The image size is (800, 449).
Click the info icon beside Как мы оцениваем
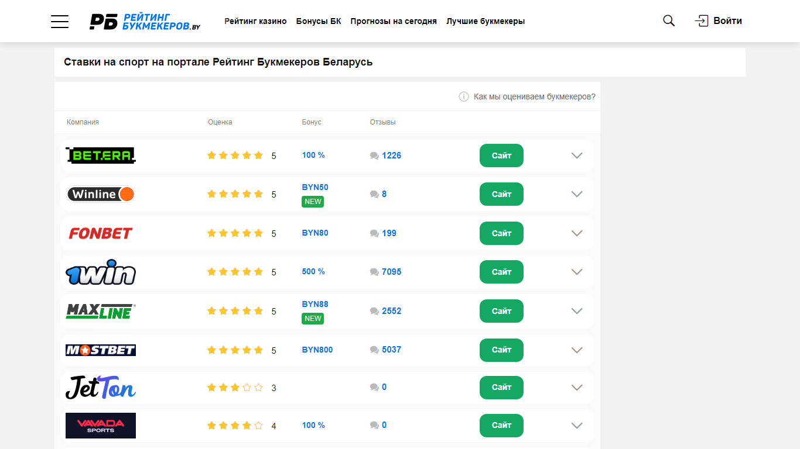[x=464, y=96]
